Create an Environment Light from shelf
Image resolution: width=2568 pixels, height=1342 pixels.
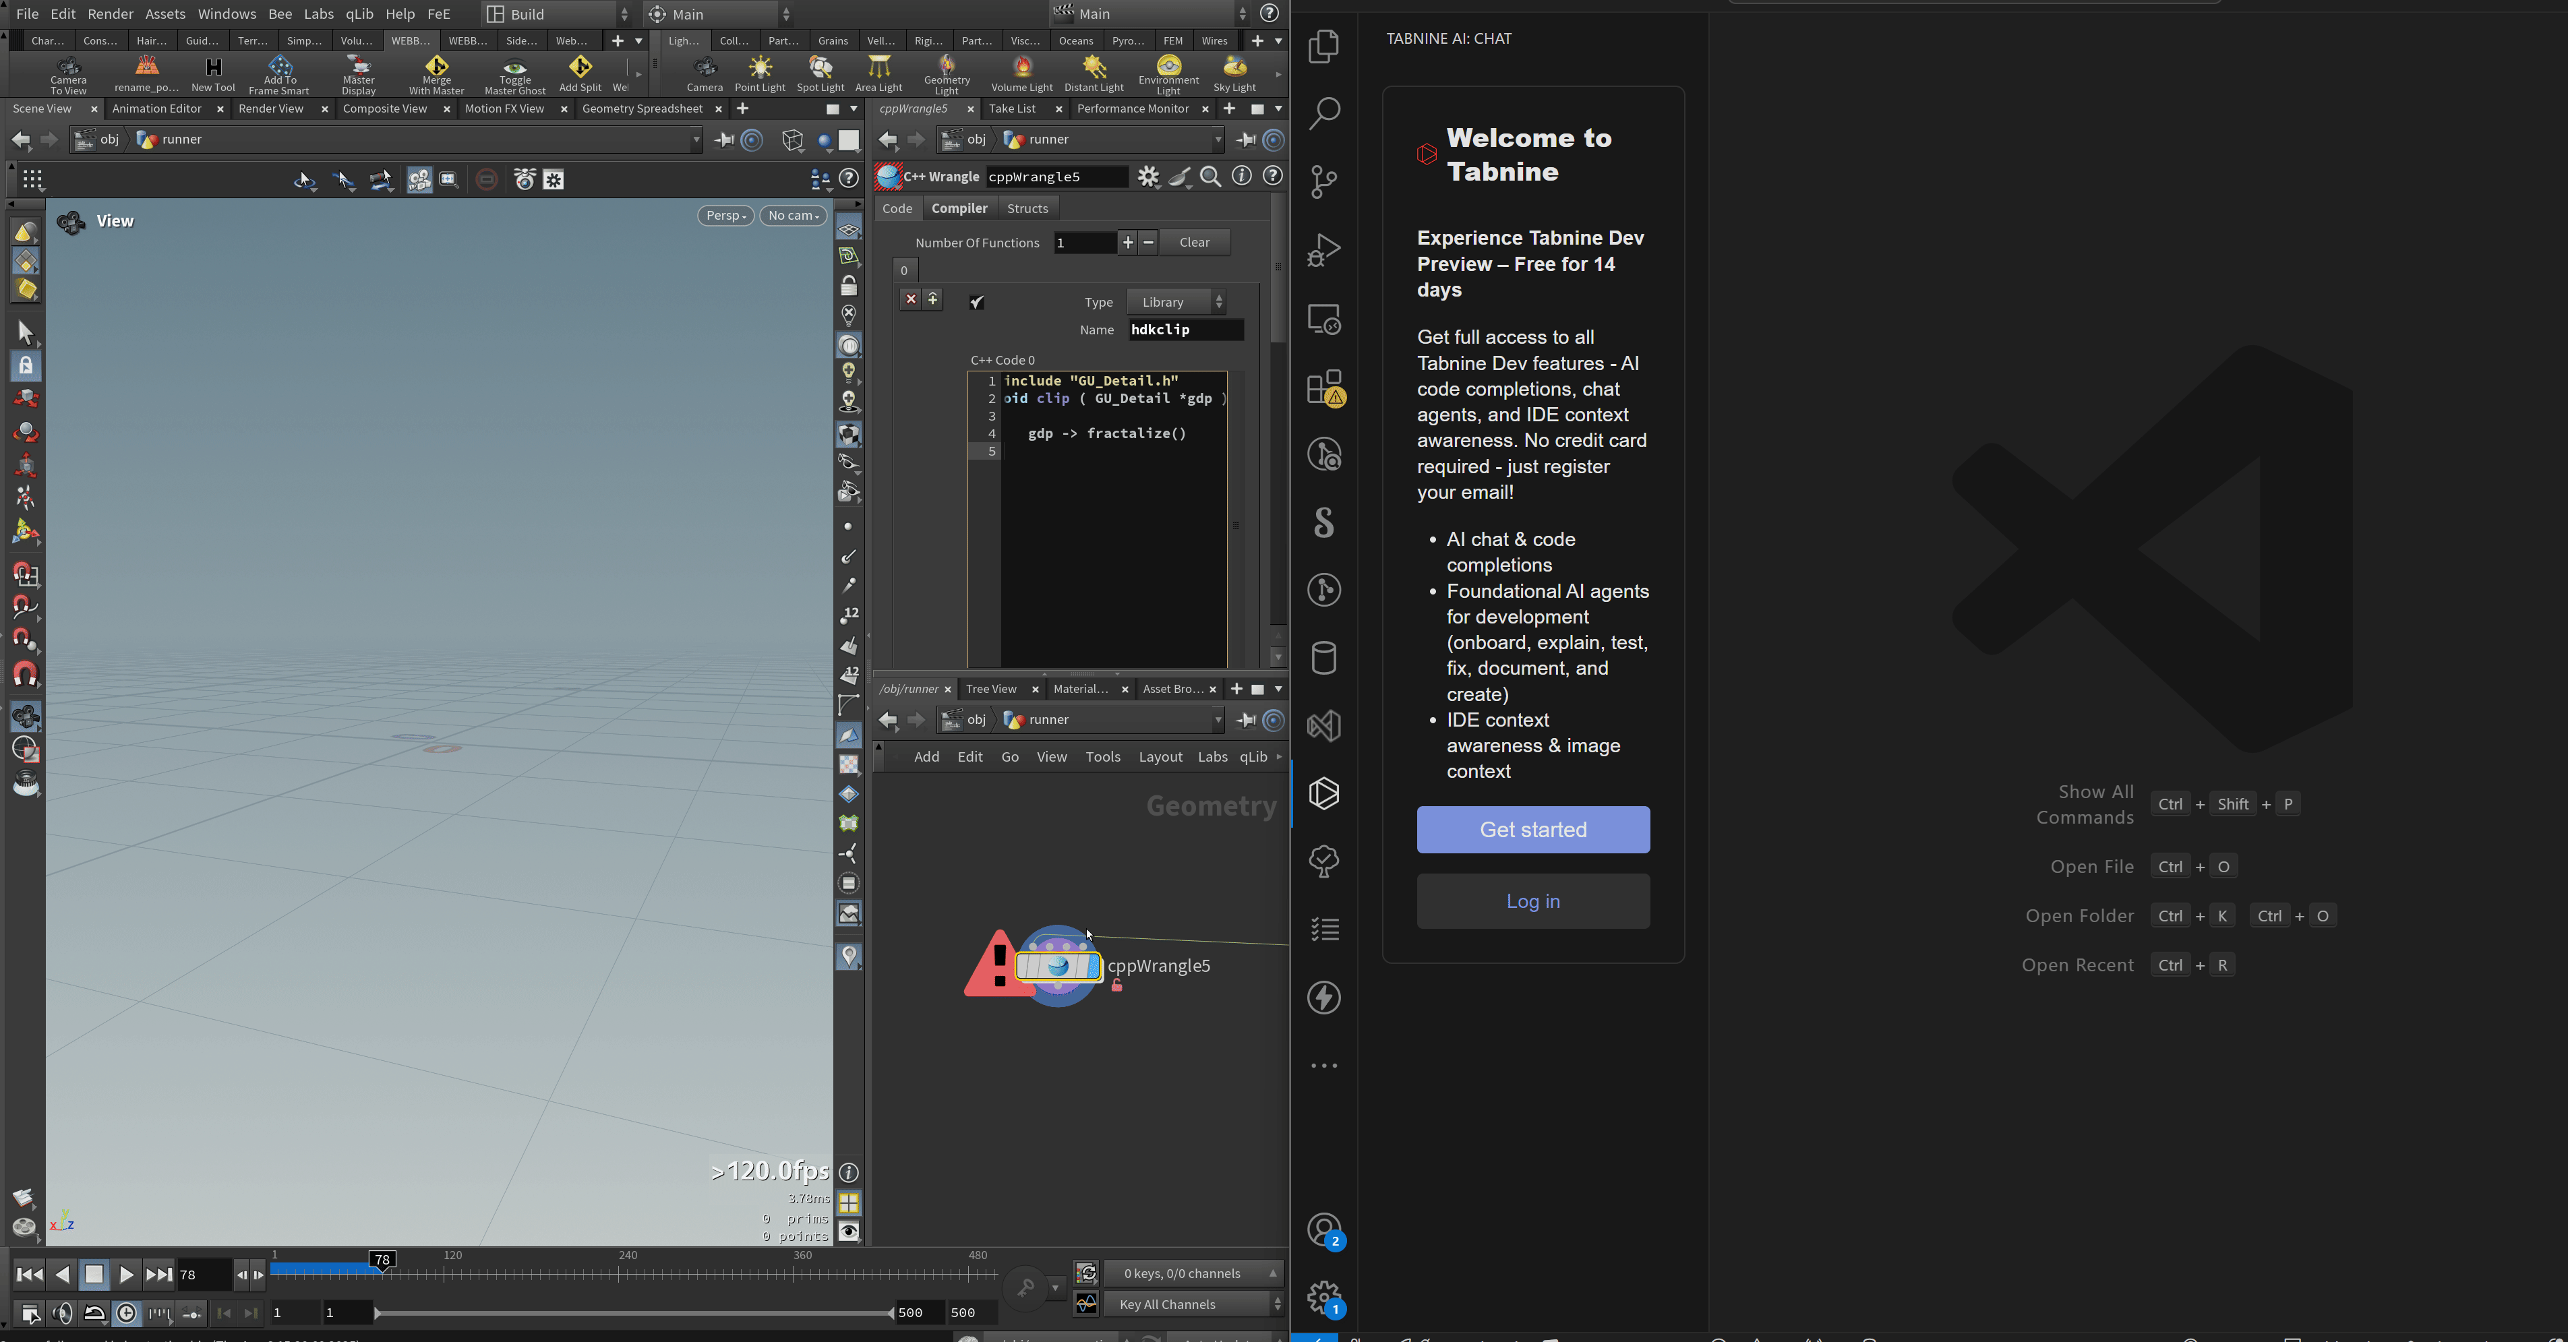1168,75
